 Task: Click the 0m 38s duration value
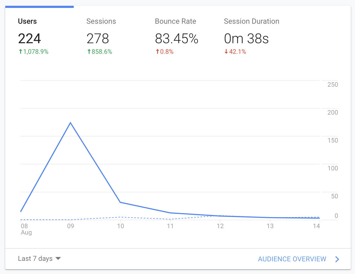pos(246,39)
